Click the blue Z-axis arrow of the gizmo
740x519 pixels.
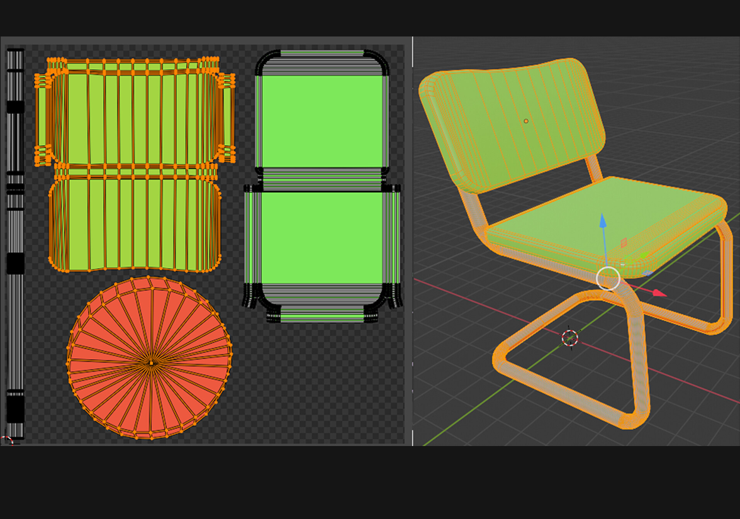[603, 221]
